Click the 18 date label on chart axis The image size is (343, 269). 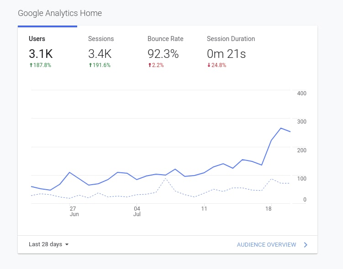269,209
